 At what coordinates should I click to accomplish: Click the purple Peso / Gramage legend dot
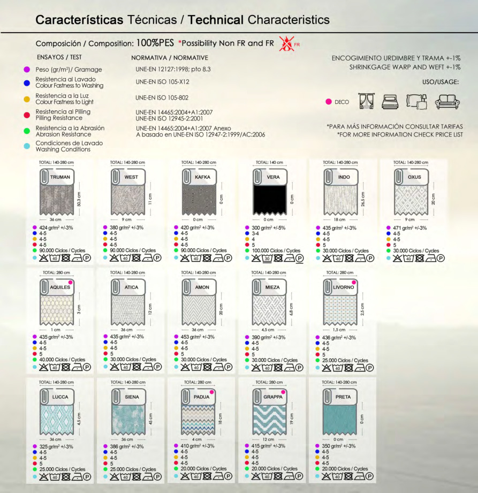coord(27,70)
